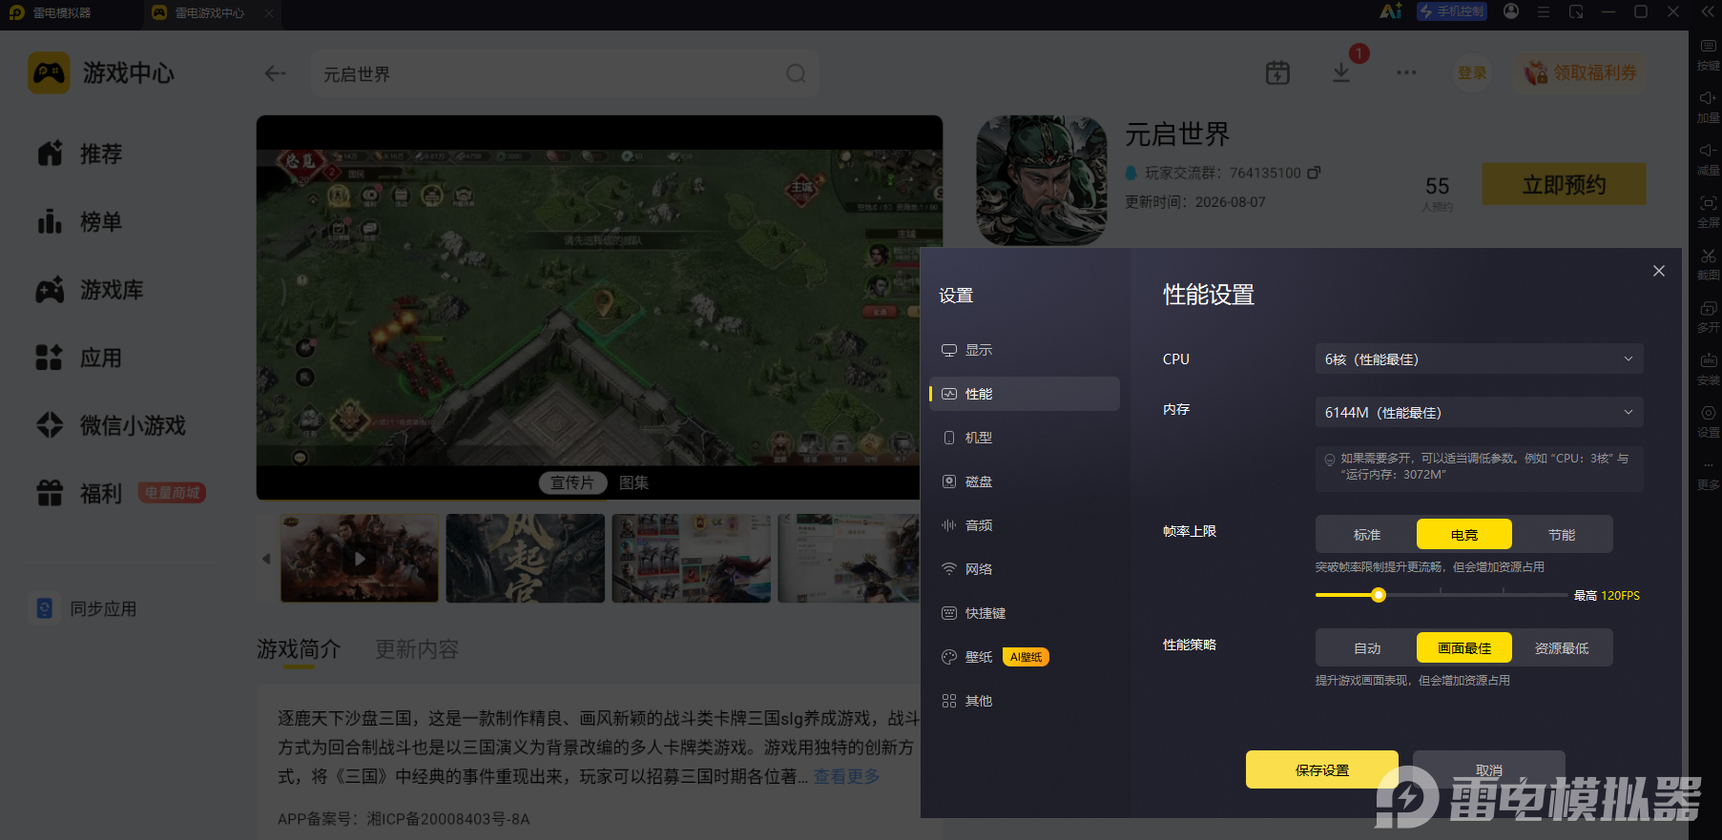Click the 游戏中心 gamepad logo

(49, 72)
